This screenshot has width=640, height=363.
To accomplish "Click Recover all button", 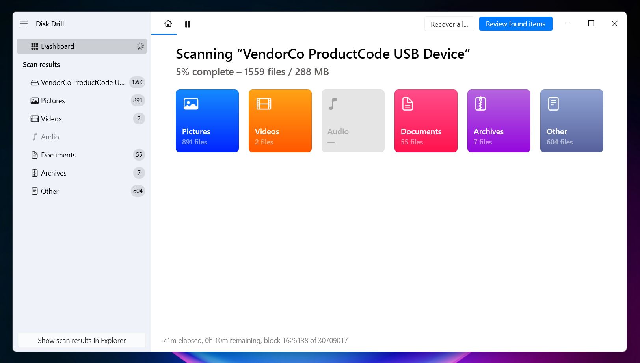I will [x=449, y=24].
